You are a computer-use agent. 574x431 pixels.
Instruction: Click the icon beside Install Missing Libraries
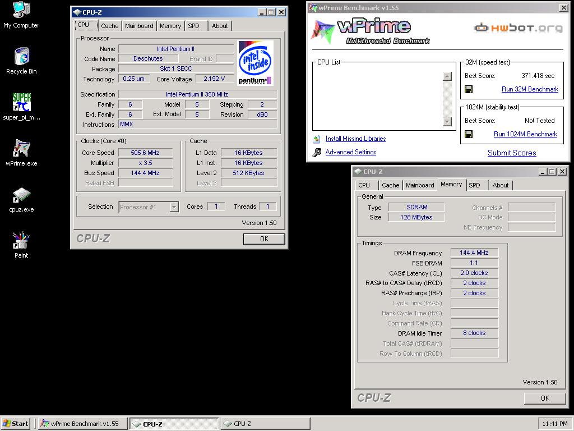[x=317, y=139]
